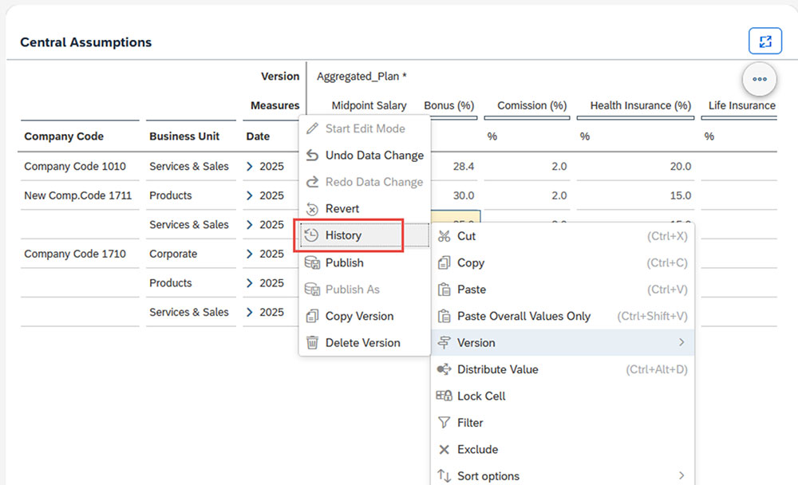The image size is (798, 485).
Task: Open the three-dots more actions button
Action: (x=759, y=78)
